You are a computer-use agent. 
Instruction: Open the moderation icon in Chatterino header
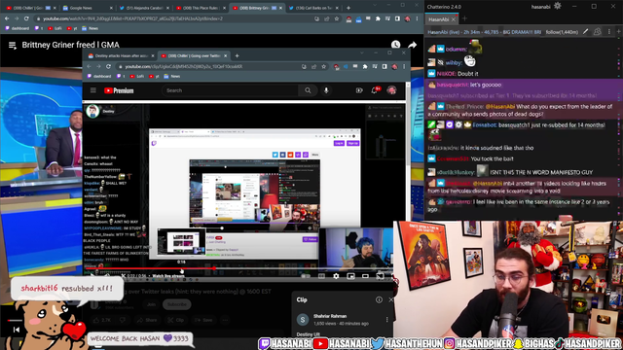[597, 32]
